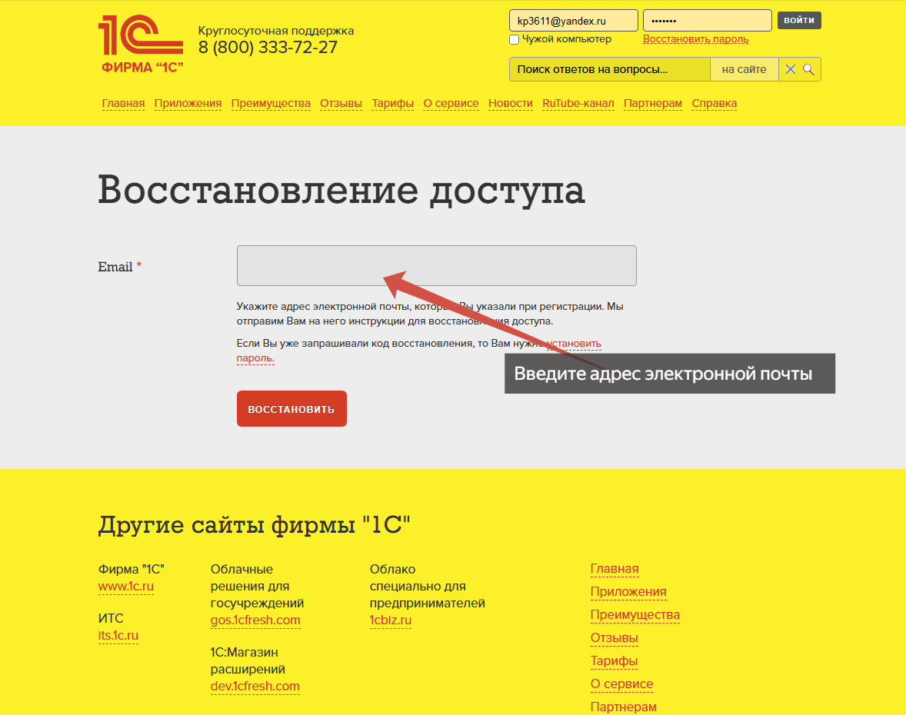The height and width of the screenshot is (715, 906).
Task: Click the magnifier search icon
Action: pyautogui.click(x=808, y=69)
